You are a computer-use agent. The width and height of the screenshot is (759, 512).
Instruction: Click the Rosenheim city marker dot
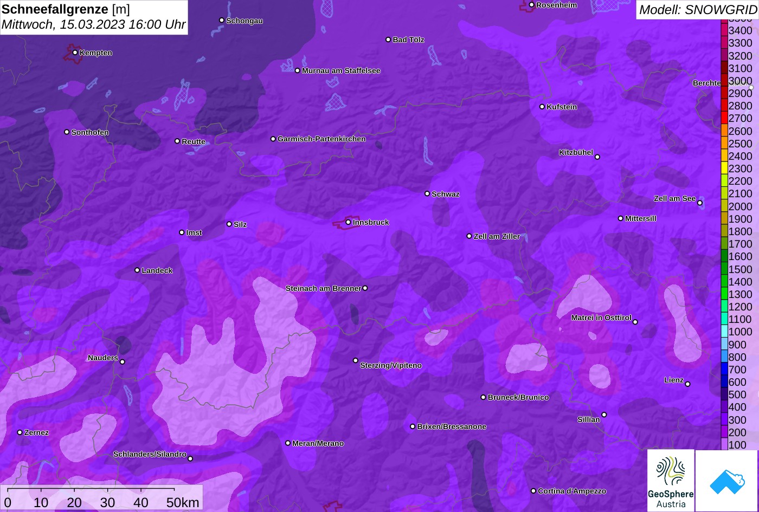[x=531, y=5]
